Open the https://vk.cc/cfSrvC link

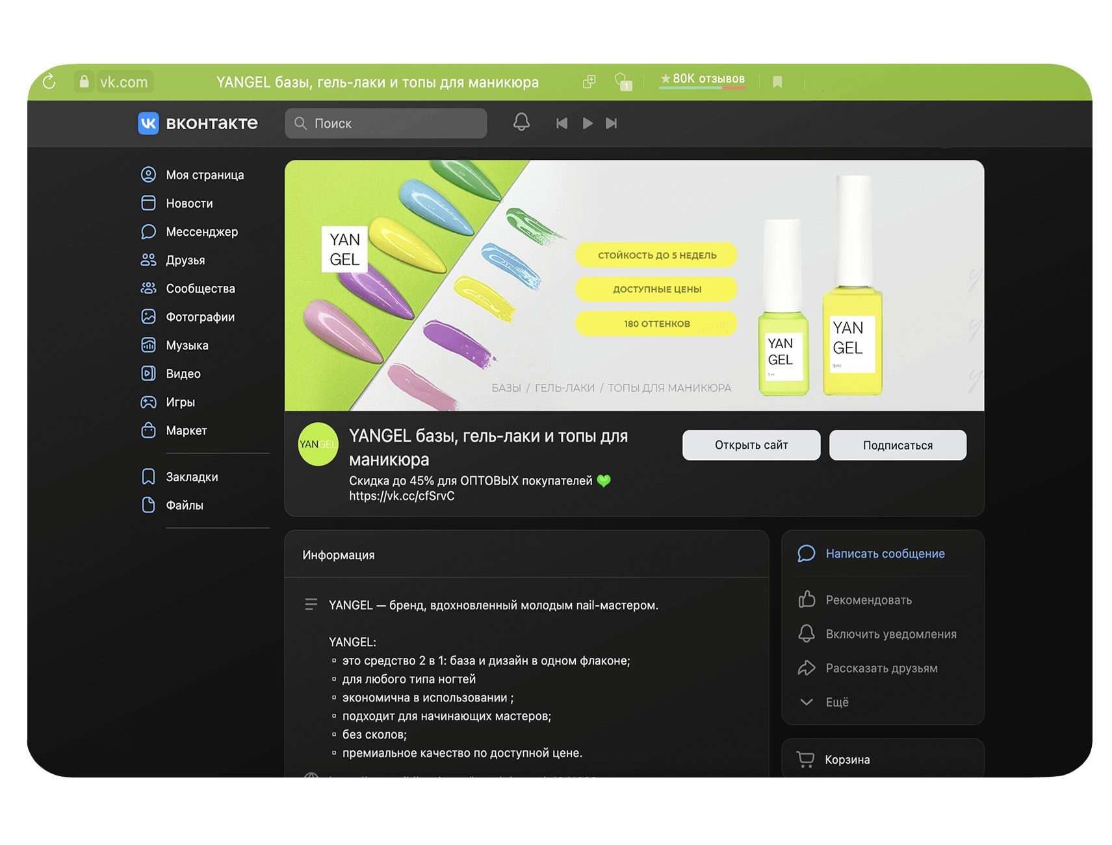click(402, 496)
